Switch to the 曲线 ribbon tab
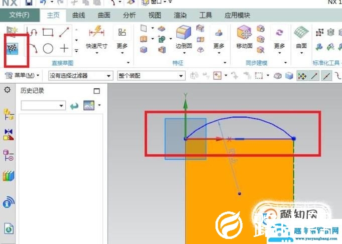The image size is (342, 244). point(78,15)
